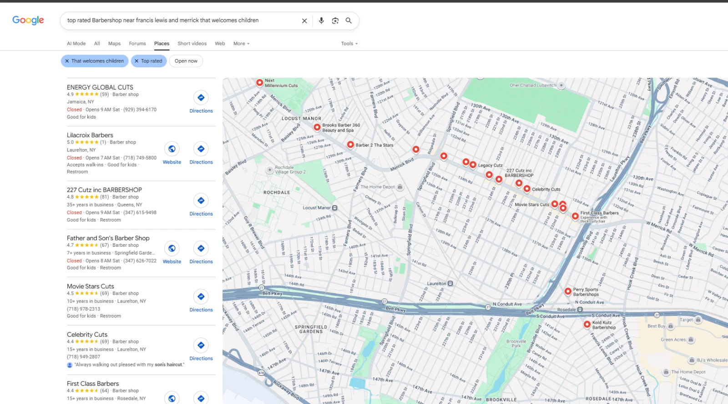
Task: Get directions to ENERGY GLOBAL CUTS
Action: click(201, 102)
